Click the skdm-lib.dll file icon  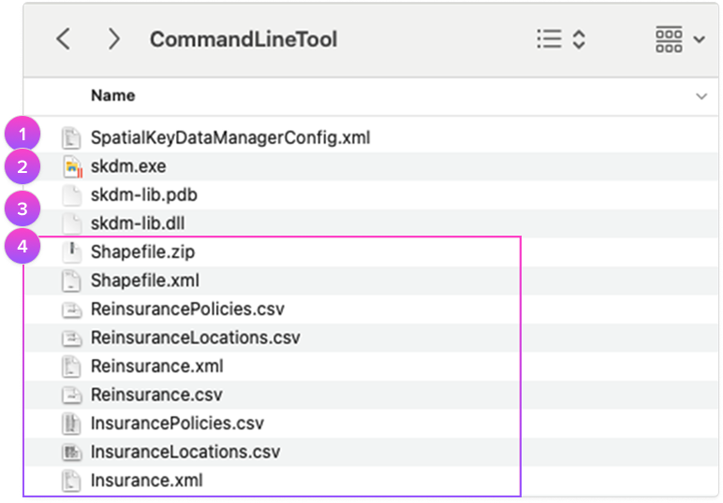point(72,224)
